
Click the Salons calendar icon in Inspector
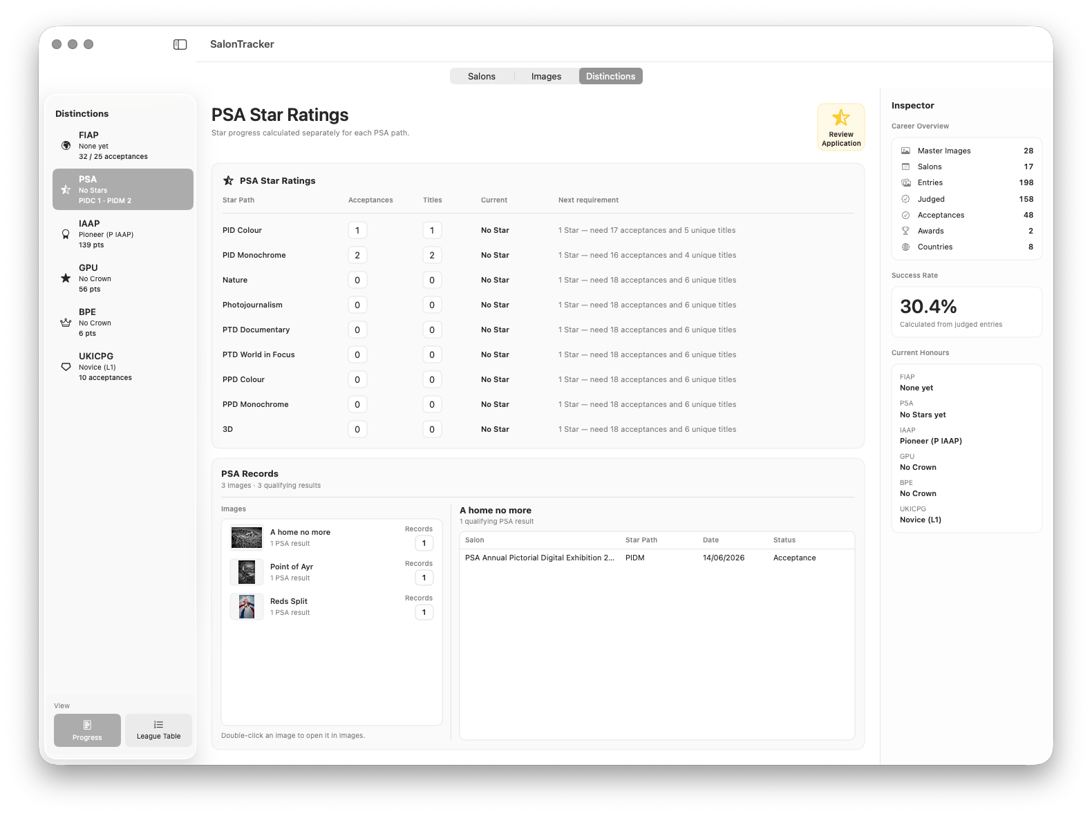pyautogui.click(x=905, y=167)
